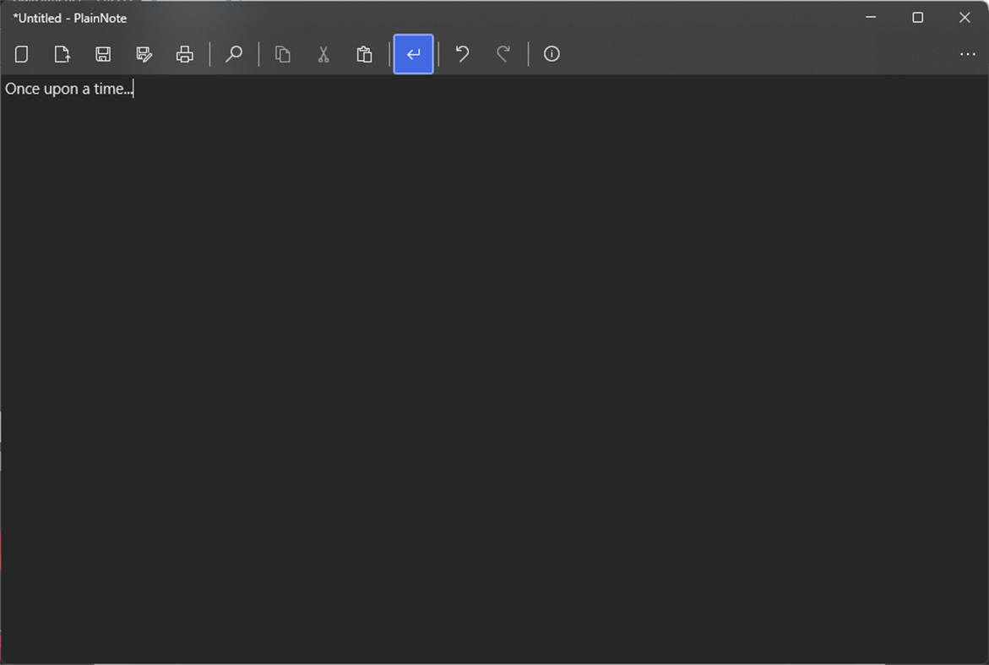Paste from the clipboard
Screen dimensions: 989x665
[364, 53]
